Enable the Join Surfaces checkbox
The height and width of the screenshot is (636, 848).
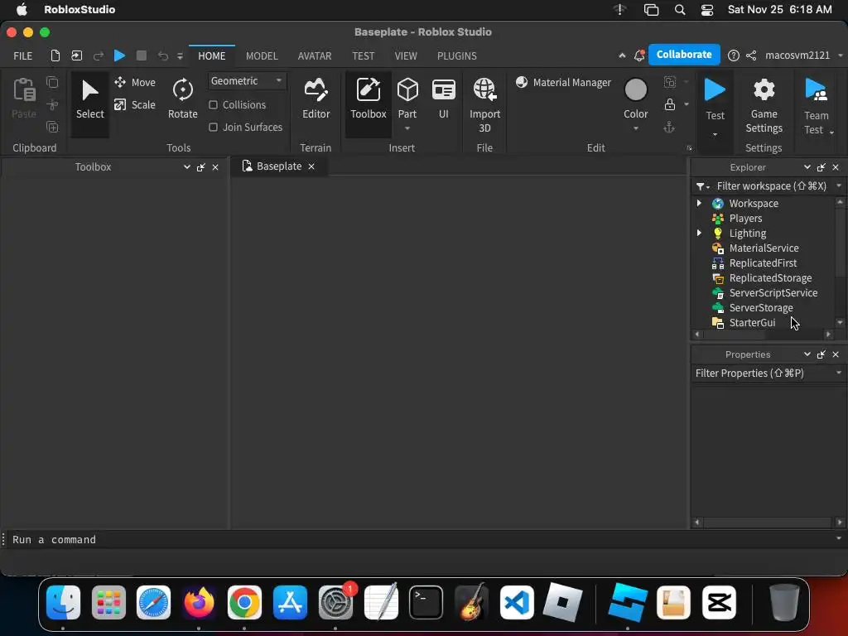(213, 127)
